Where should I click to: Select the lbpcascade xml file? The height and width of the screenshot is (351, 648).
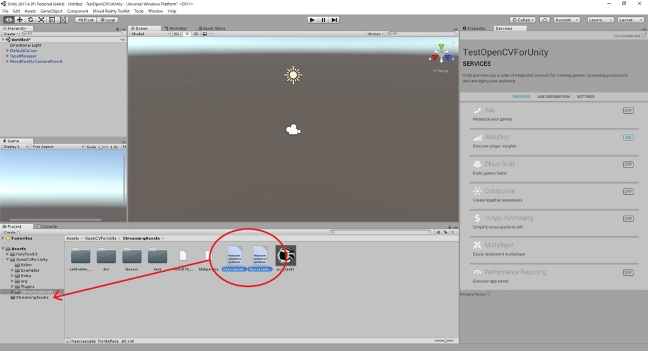(260, 259)
